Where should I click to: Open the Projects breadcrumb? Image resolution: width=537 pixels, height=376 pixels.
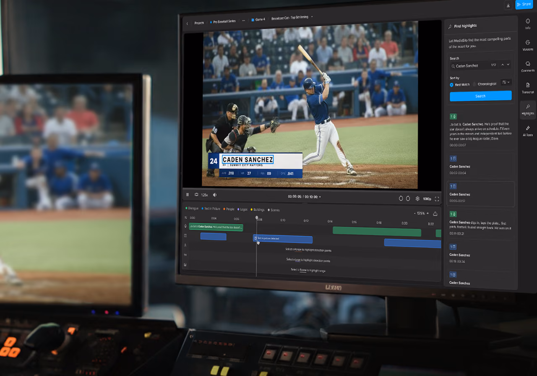click(199, 23)
